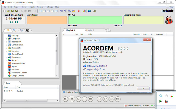Expand the Recycle Bin tree node
Image resolution: width=176 pixels, height=109 pixels.
pos(6,42)
